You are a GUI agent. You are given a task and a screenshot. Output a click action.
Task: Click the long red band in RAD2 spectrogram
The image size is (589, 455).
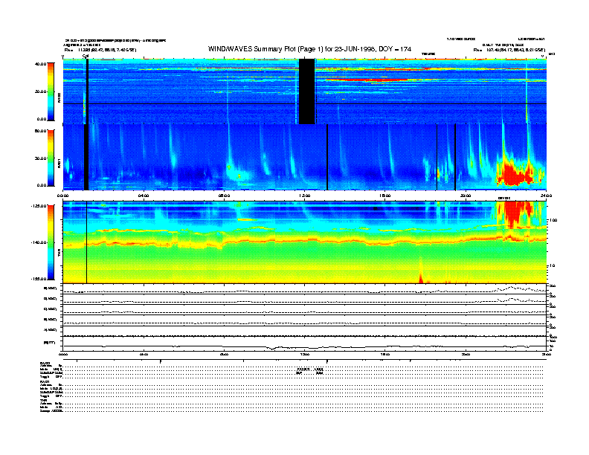366,80
